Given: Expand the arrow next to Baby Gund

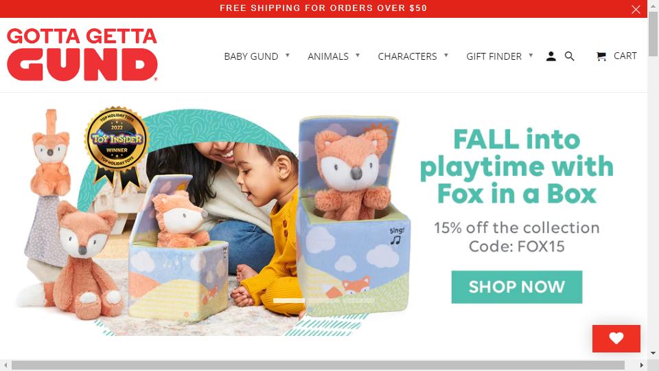Looking at the screenshot, I should point(288,55).
